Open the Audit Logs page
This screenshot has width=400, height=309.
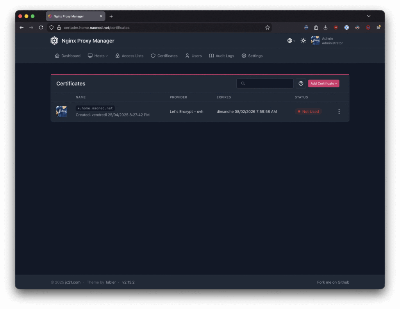pos(221,56)
